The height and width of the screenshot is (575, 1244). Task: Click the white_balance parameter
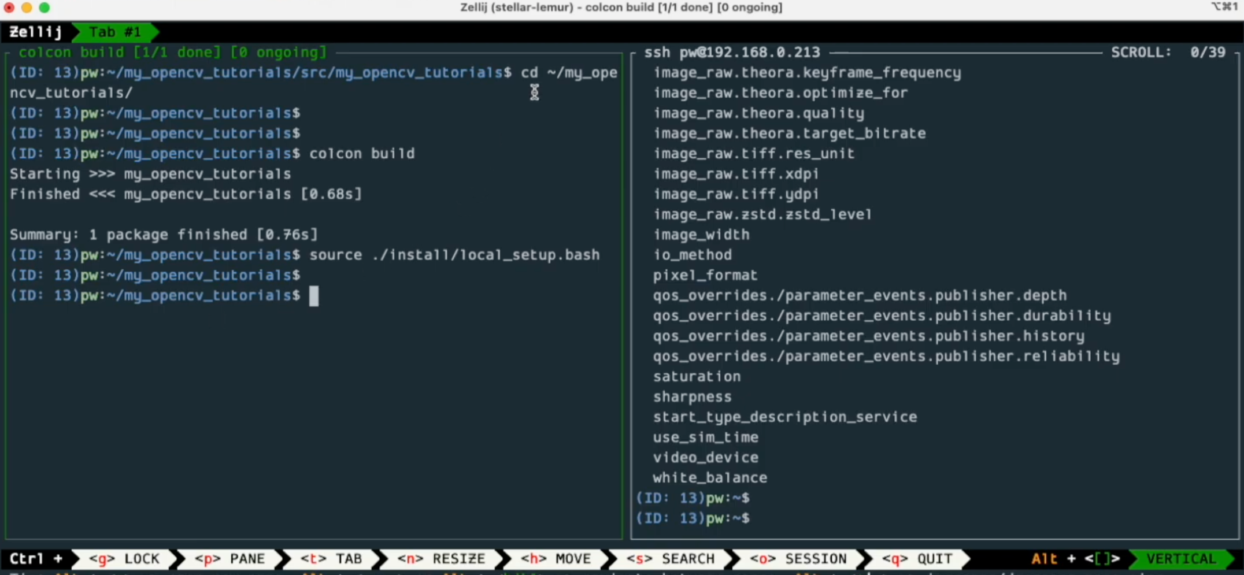710,477
